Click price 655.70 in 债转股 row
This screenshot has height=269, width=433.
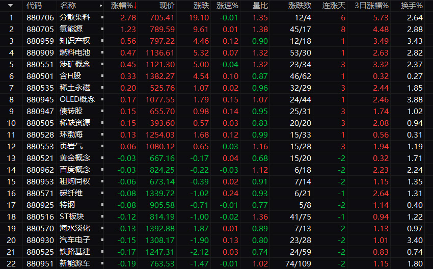coord(162,111)
